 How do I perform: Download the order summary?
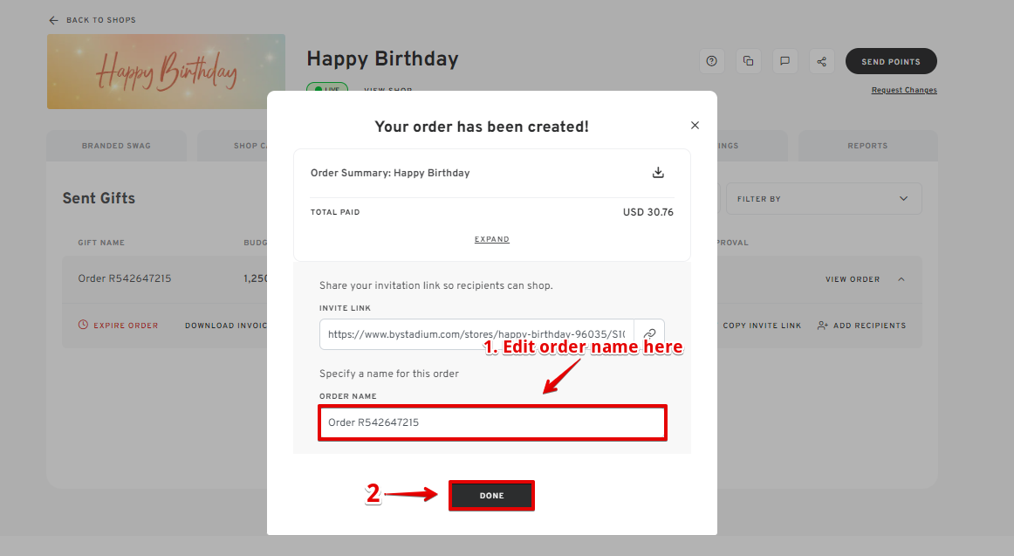coord(659,173)
